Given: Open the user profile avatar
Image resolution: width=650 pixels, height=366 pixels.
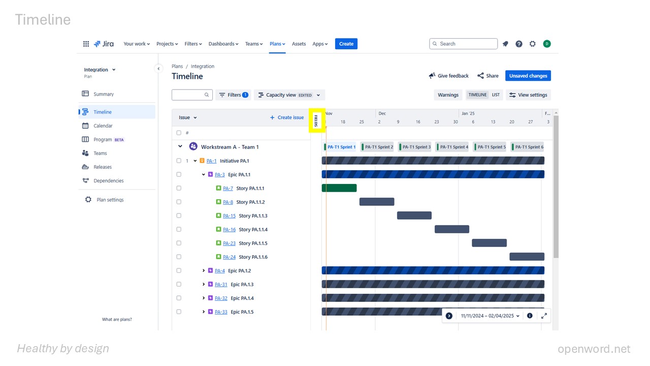Looking at the screenshot, I should 547,44.
